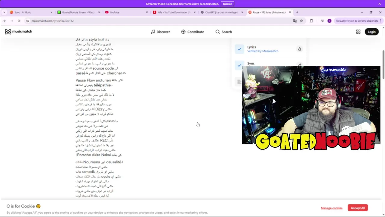Go to Musixmatch home via the logo
The image size is (385, 217).
pos(18,31)
